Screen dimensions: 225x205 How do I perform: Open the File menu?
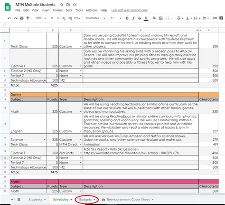point(18,10)
